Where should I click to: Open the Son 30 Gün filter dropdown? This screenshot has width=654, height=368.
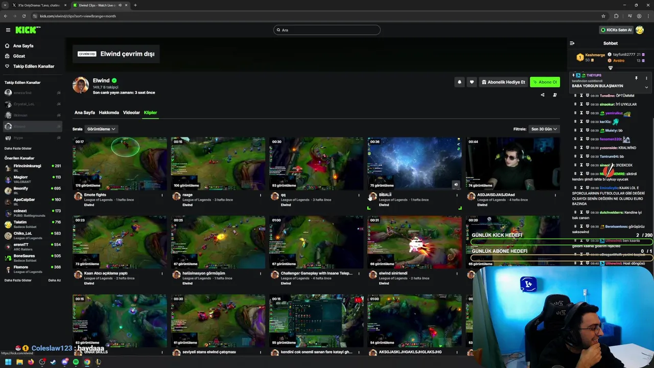(544, 129)
